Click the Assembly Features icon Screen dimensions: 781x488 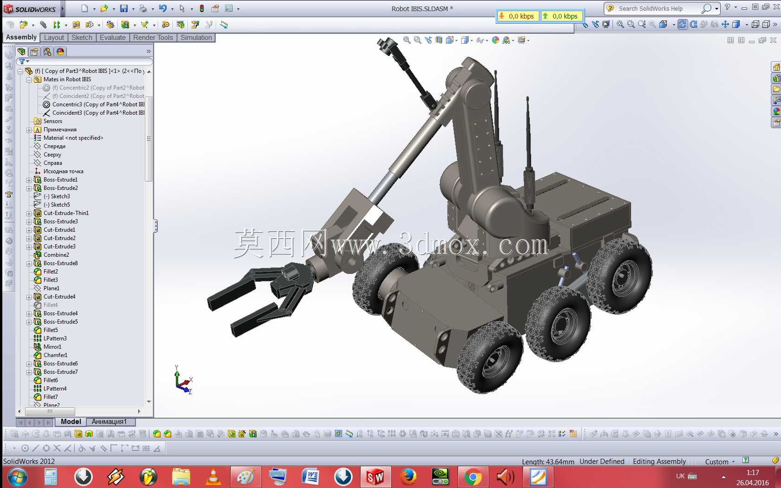(x=125, y=25)
